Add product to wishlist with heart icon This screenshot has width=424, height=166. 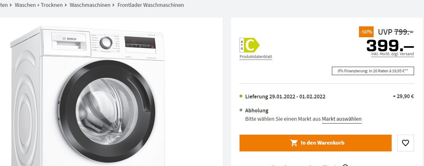[x=405, y=143]
